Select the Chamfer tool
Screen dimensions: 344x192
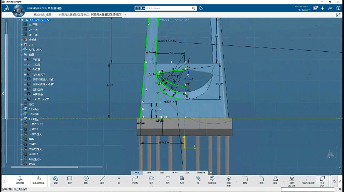(x=261, y=180)
